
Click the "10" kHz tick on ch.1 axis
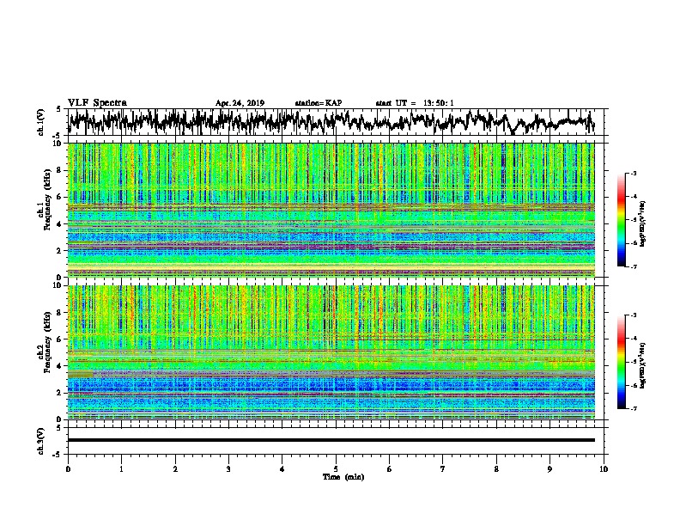[x=58, y=144]
